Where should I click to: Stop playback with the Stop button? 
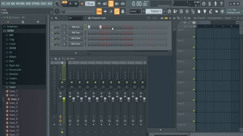76,3
